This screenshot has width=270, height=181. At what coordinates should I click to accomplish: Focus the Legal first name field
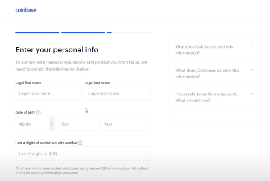pos(48,93)
